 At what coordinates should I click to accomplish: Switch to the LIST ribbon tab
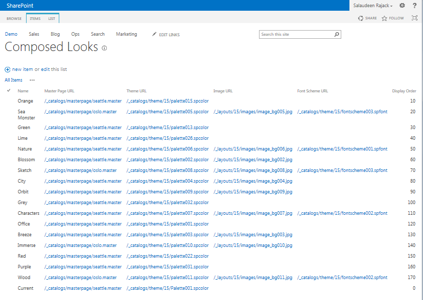52,18
